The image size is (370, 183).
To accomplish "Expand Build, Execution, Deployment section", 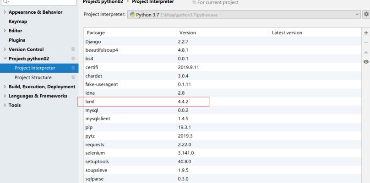I will point(5,86).
